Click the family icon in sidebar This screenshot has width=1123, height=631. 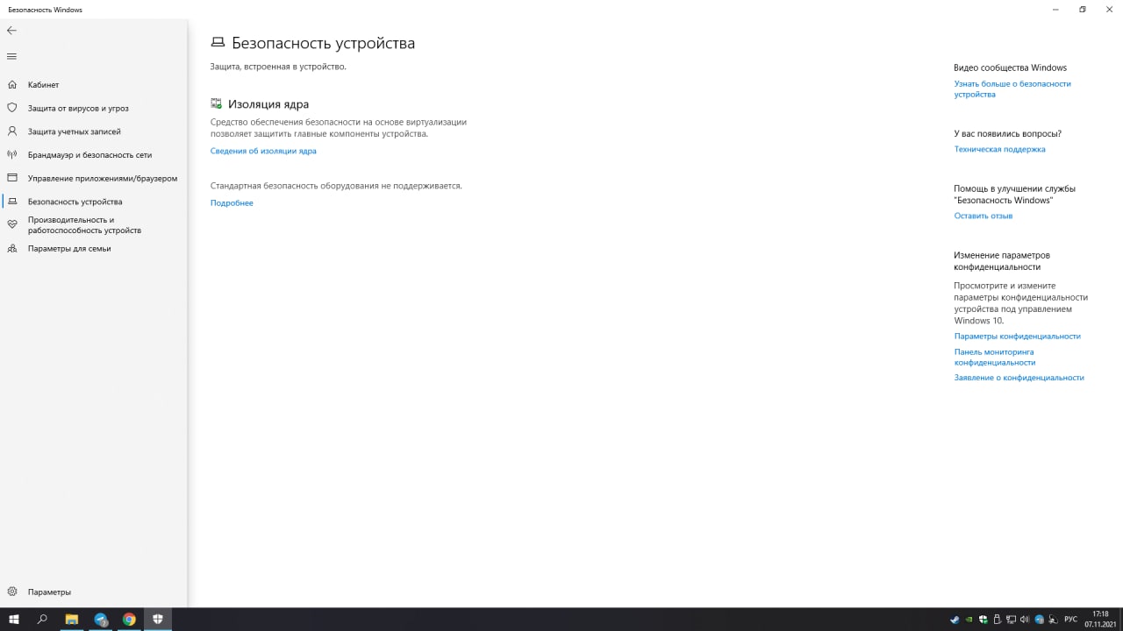[12, 248]
